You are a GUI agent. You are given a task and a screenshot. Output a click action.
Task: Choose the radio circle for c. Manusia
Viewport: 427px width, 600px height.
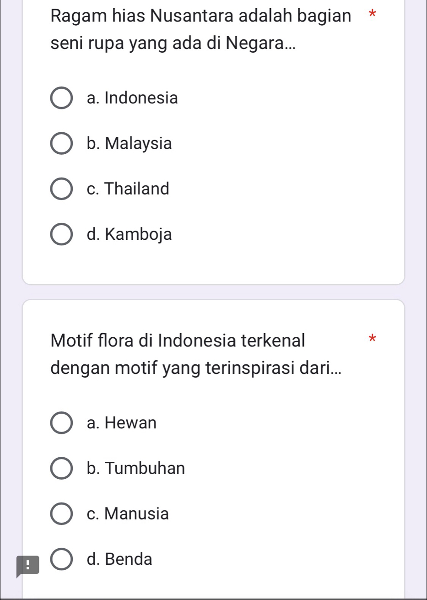click(x=61, y=514)
